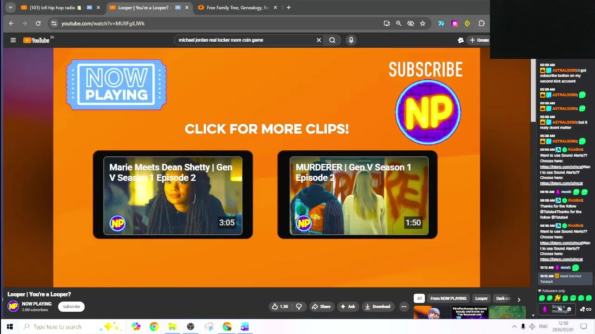Click the bubbles icon beside chat input

pos(582,309)
